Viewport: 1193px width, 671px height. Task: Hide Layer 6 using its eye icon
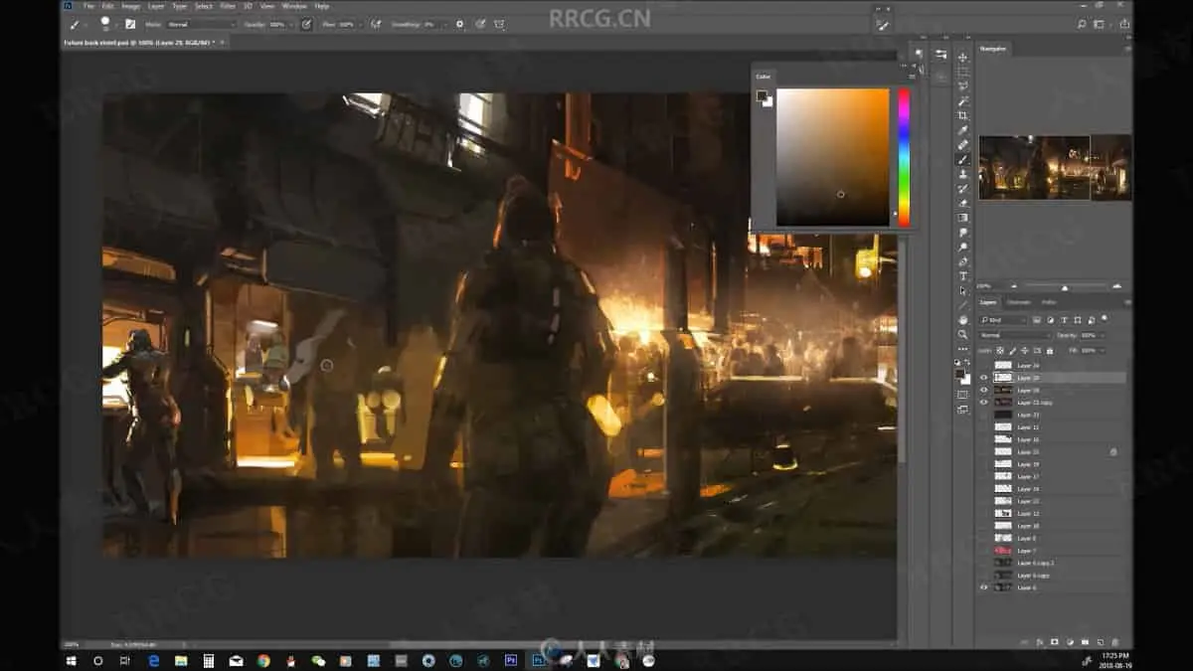983,587
